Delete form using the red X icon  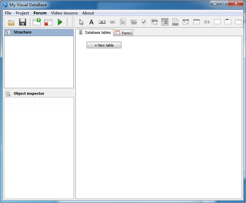point(48,22)
